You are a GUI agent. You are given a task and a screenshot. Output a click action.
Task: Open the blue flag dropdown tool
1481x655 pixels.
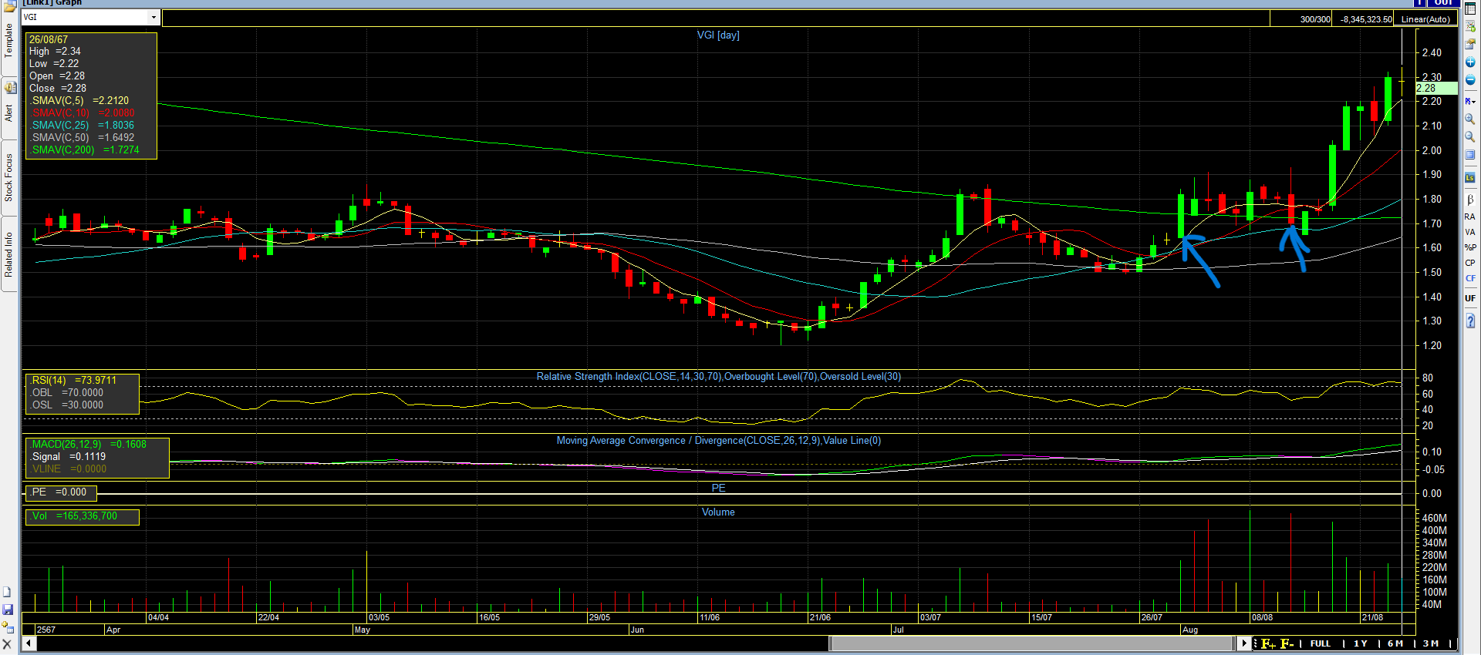(x=1470, y=101)
